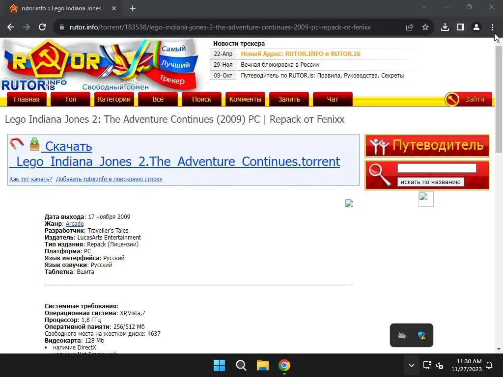Click the RUTOR logo banner
The width and height of the screenshot is (503, 377).
(x=100, y=65)
